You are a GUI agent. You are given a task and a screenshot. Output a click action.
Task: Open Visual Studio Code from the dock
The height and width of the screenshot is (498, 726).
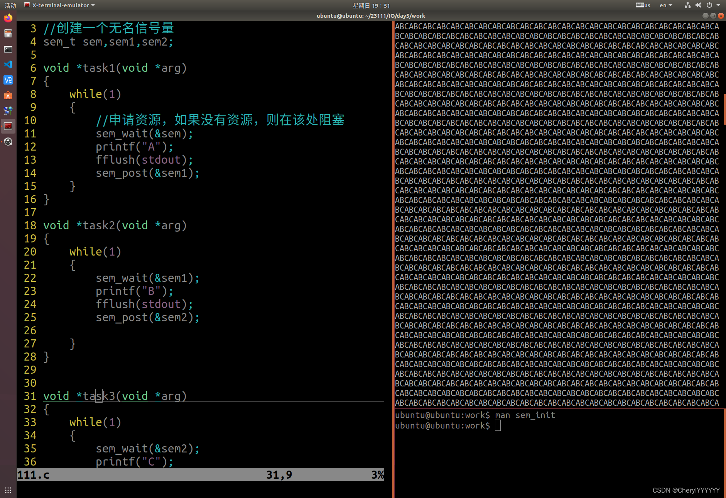[x=8, y=64]
